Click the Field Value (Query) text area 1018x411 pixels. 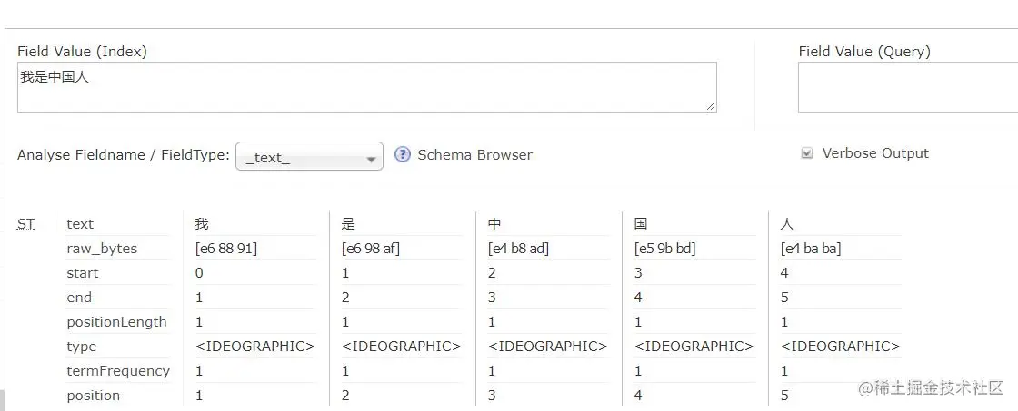click(x=907, y=87)
